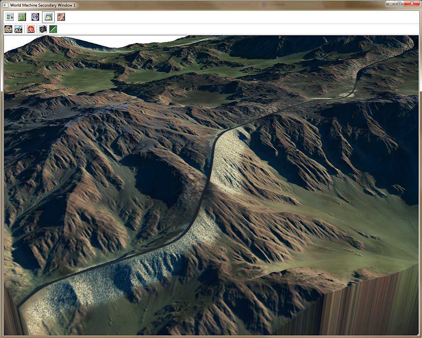Switch camera to Orbit mode
Screen dimensions: 422x338
8,29
